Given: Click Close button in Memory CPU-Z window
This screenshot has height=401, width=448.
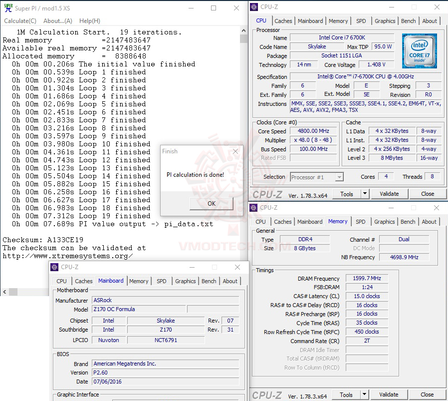Looking at the screenshot, I should coord(427,395).
